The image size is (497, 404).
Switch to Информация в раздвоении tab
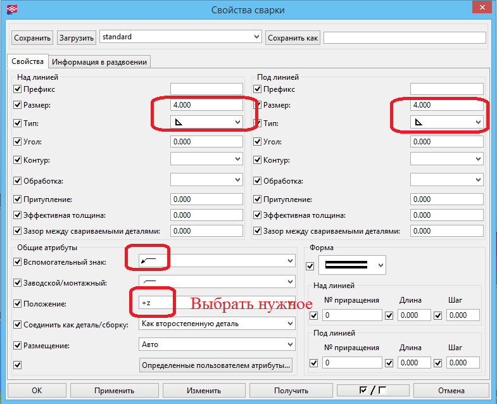pos(100,61)
